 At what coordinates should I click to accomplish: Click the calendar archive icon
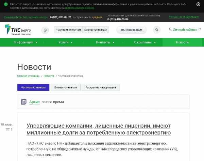24,102
